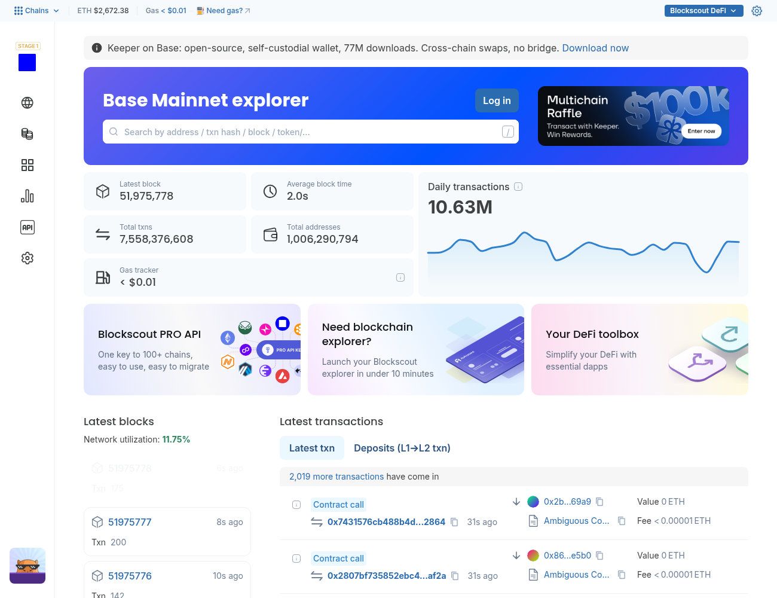
Task: Copy transaction hash 0x2807bf735852ebc4...af2a
Action: coord(455,576)
